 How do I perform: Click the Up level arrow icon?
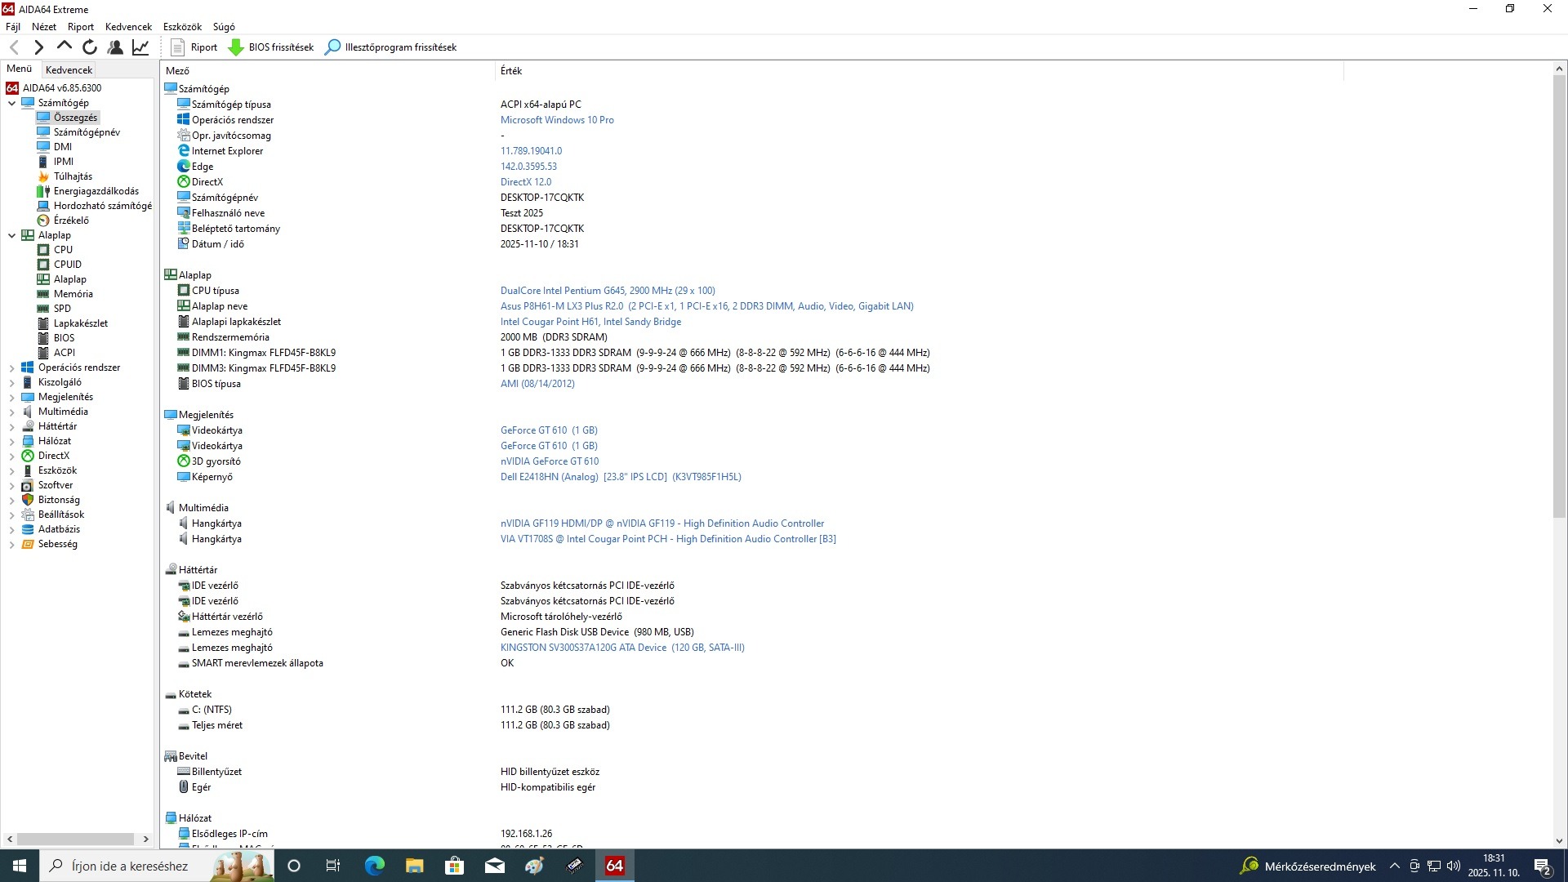tap(64, 47)
